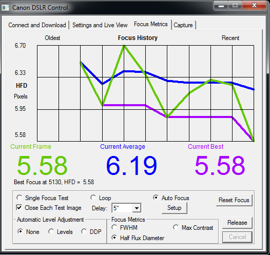The image size is (270, 255).
Task: Open the Auto Focus Setup button
Action: [174, 208]
